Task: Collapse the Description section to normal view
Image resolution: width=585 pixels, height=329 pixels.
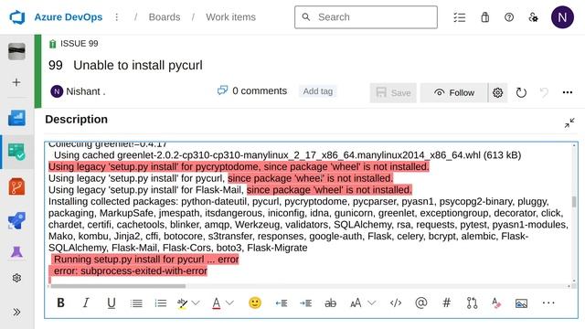Action: [x=569, y=122]
